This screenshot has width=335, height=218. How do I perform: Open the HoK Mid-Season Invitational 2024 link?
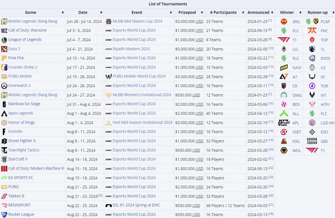click(143, 123)
